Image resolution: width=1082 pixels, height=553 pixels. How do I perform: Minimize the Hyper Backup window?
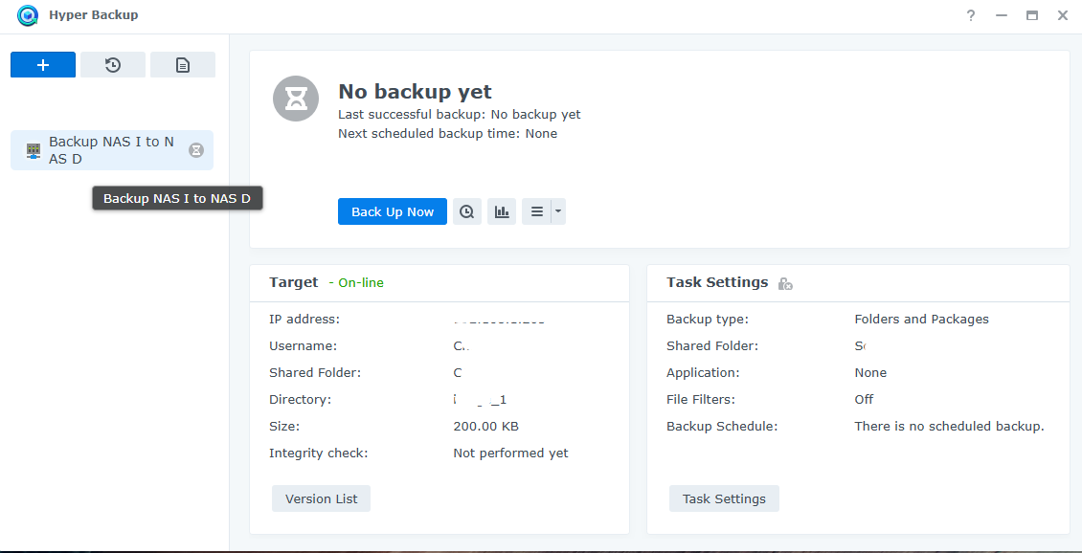pos(1002,15)
